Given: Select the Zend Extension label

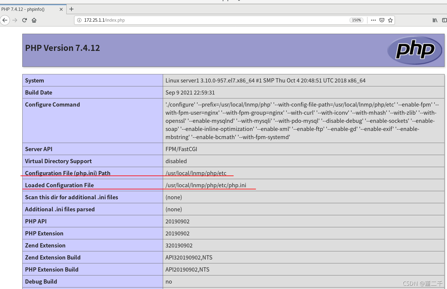Looking at the screenshot, I should [x=45, y=245].
